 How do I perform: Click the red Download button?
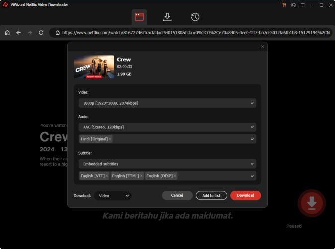point(246,195)
